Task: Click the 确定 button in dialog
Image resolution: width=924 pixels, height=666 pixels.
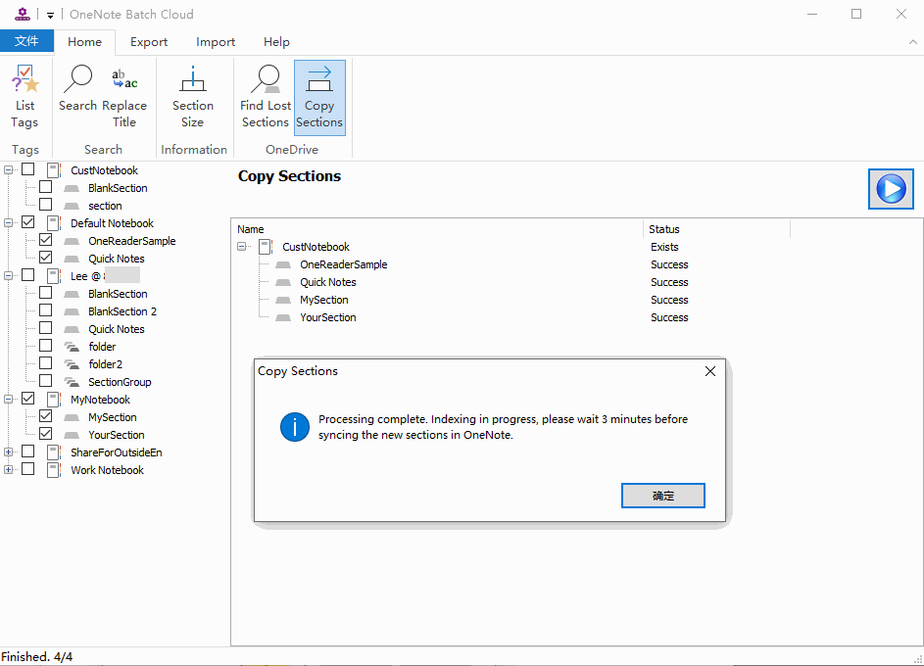Action: pos(663,496)
